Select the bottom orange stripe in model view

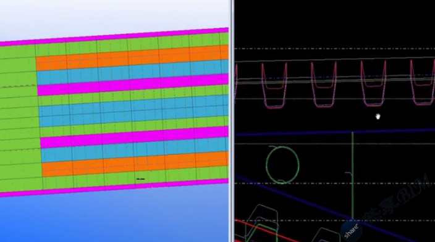tap(135, 164)
